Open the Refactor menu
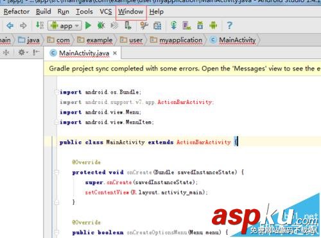Viewport: 321px width, 238px height. [17, 12]
